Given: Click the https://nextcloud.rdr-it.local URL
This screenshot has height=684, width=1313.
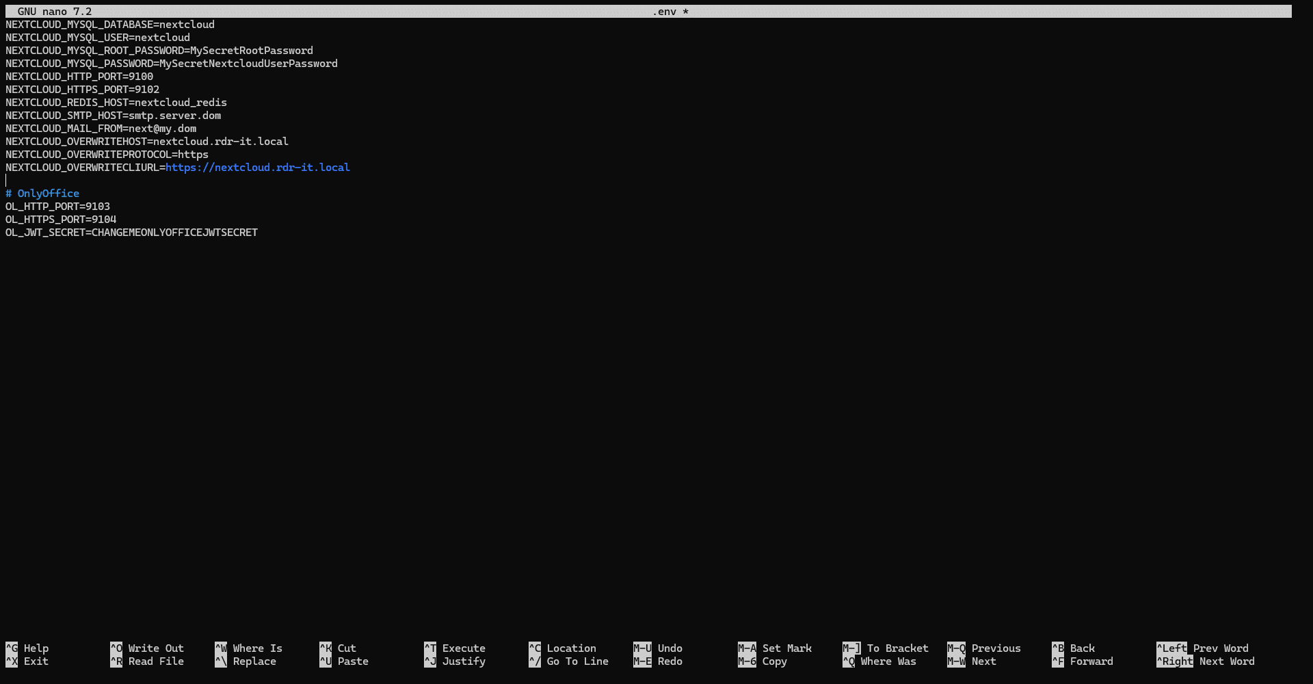Looking at the screenshot, I should pyautogui.click(x=258, y=168).
